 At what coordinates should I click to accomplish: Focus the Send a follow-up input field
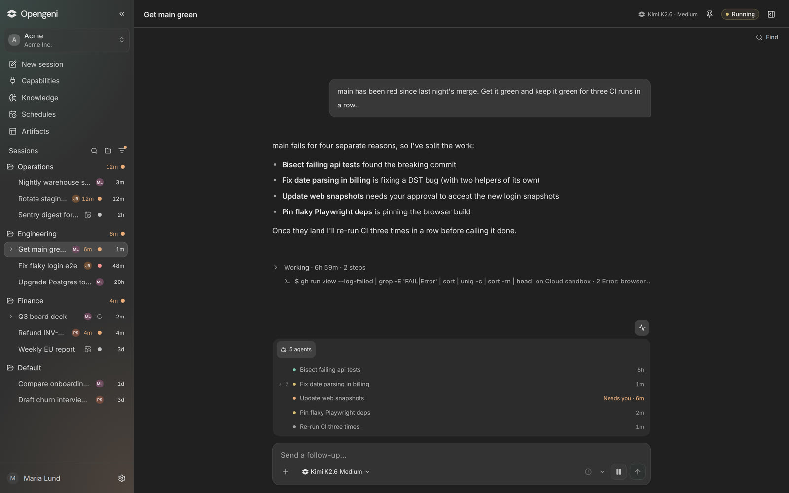(x=461, y=455)
